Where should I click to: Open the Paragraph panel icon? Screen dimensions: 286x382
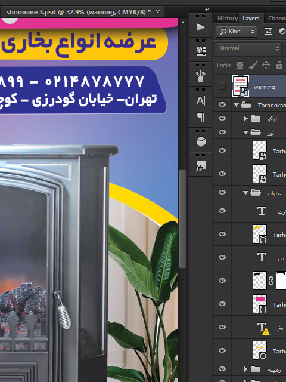201,117
